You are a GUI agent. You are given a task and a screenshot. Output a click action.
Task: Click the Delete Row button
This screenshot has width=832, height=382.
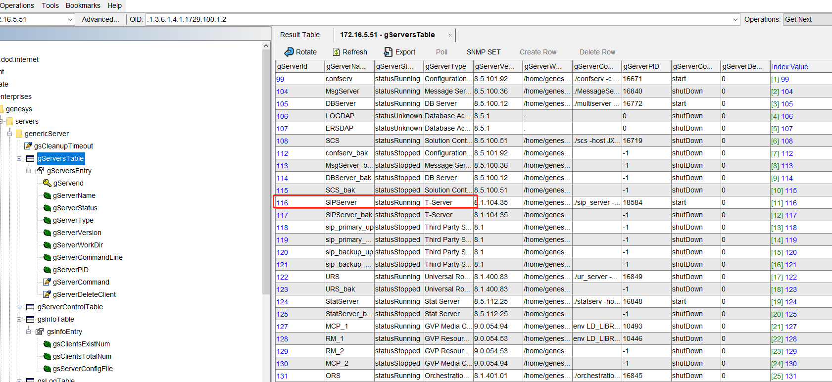pyautogui.click(x=597, y=52)
